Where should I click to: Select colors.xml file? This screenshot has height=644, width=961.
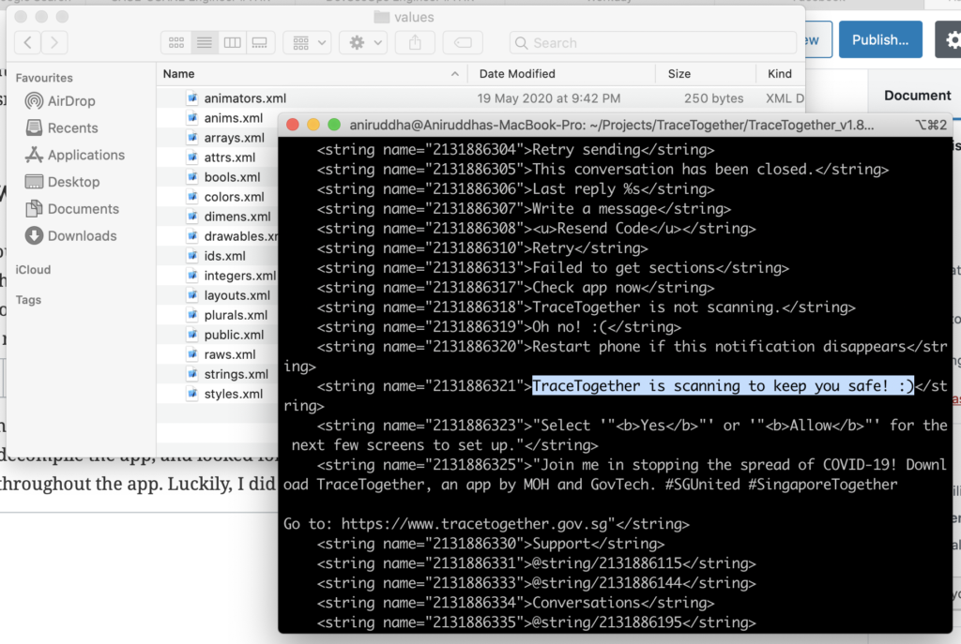(234, 197)
